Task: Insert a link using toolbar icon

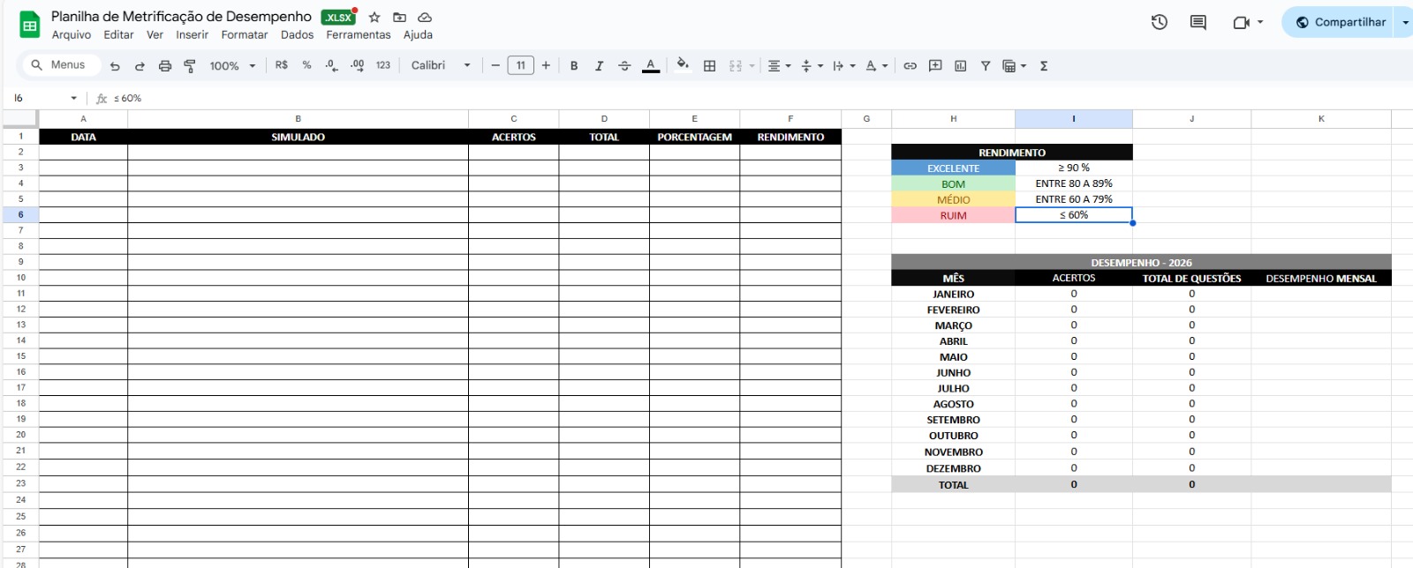Action: pos(910,66)
